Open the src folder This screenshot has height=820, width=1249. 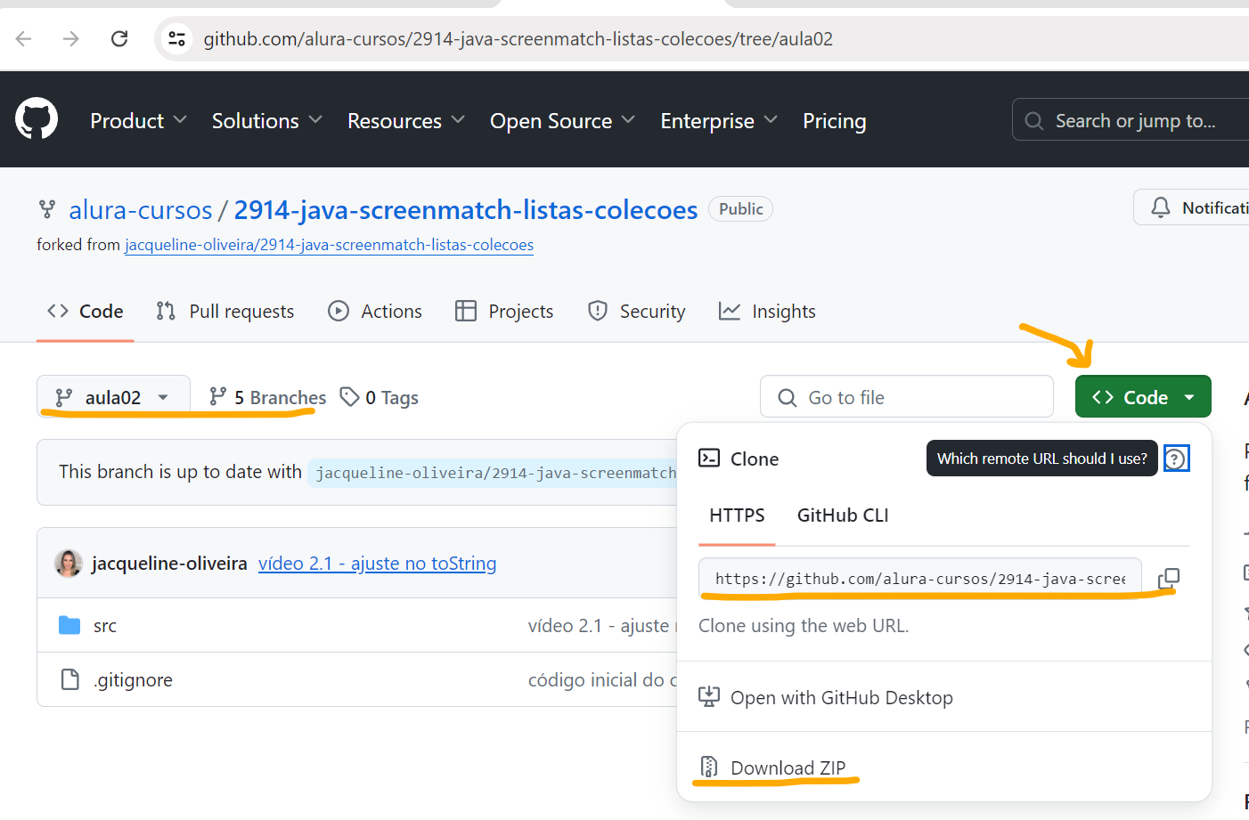105,626
